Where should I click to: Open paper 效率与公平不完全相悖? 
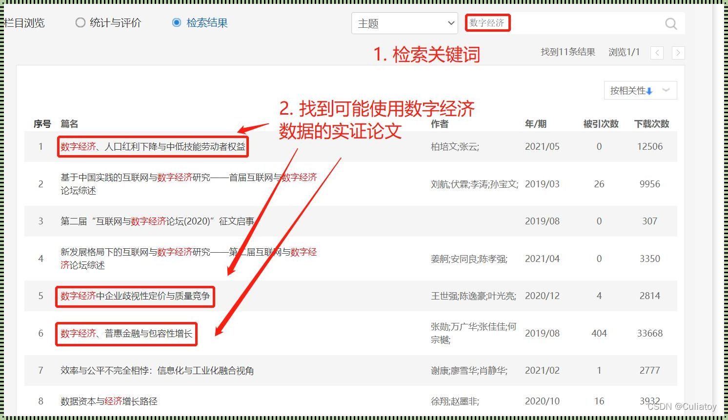pos(157,370)
